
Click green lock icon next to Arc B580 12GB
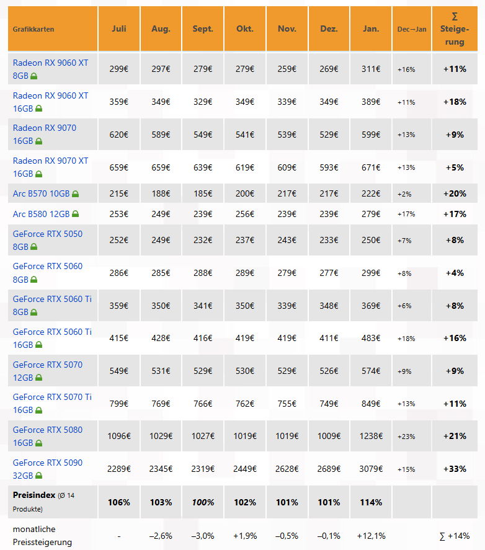(76, 214)
